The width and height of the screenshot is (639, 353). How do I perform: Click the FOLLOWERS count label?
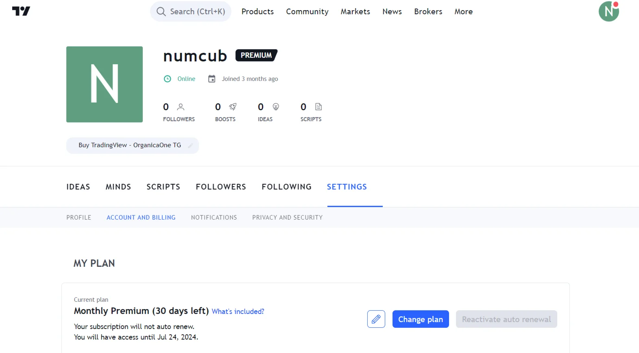point(179,119)
